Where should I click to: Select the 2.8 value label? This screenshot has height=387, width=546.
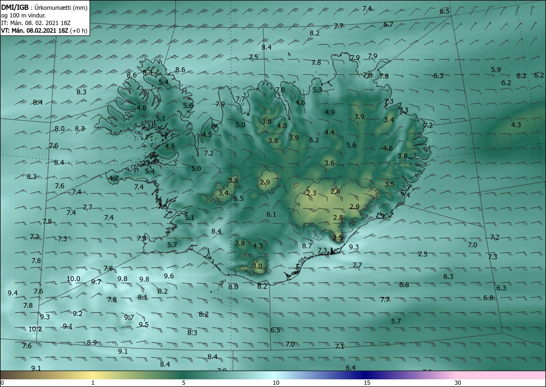coord(338,218)
